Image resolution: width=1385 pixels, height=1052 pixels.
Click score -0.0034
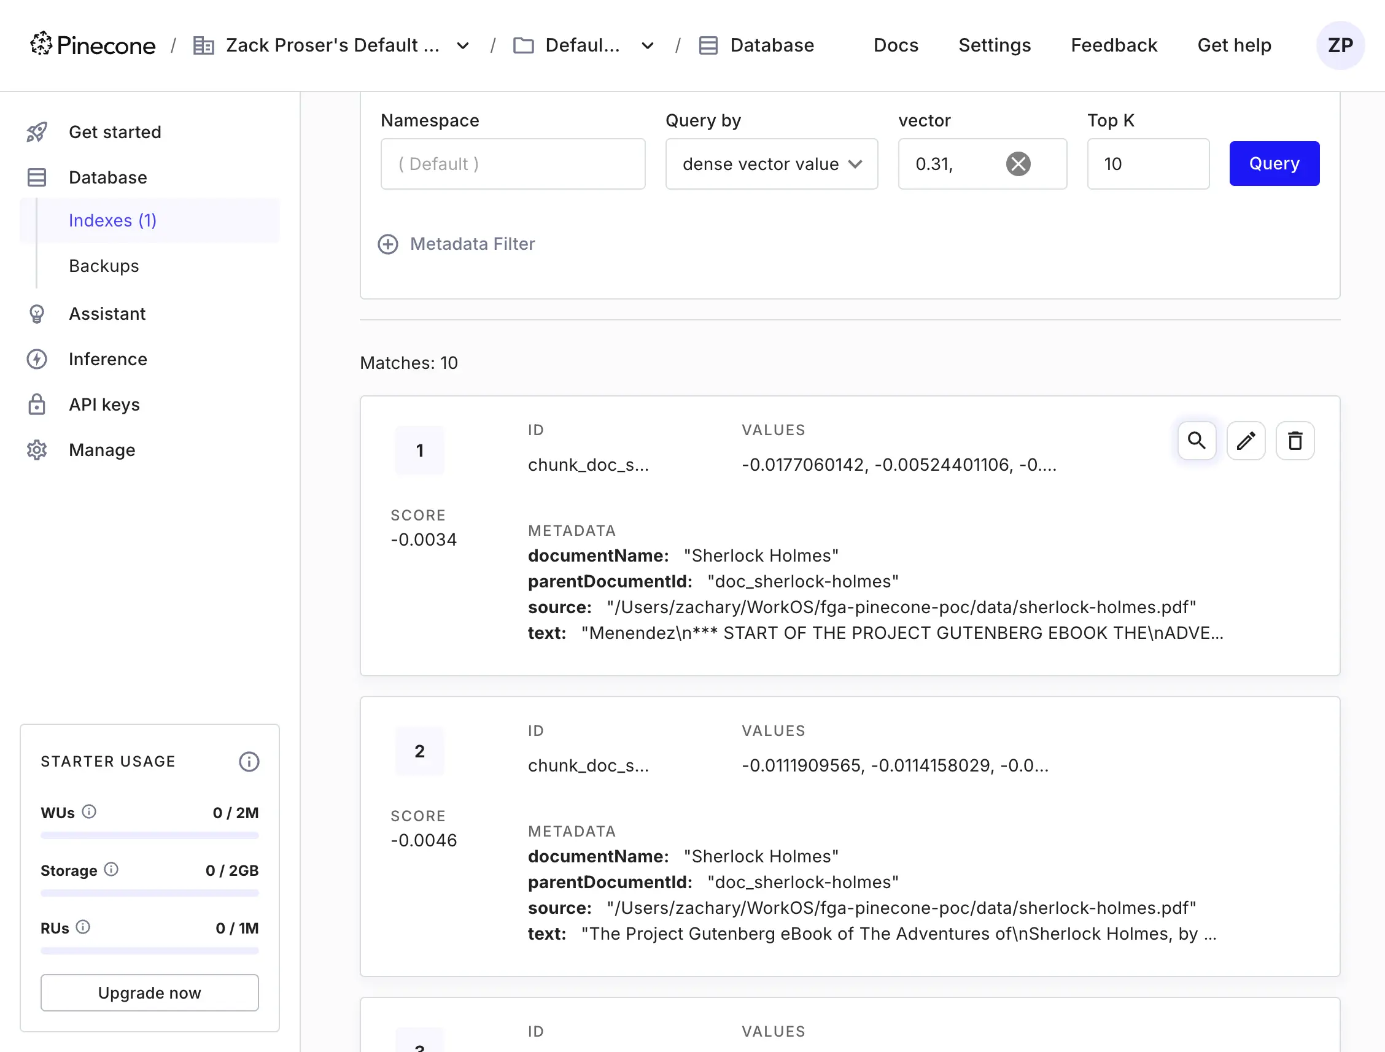pyautogui.click(x=424, y=540)
